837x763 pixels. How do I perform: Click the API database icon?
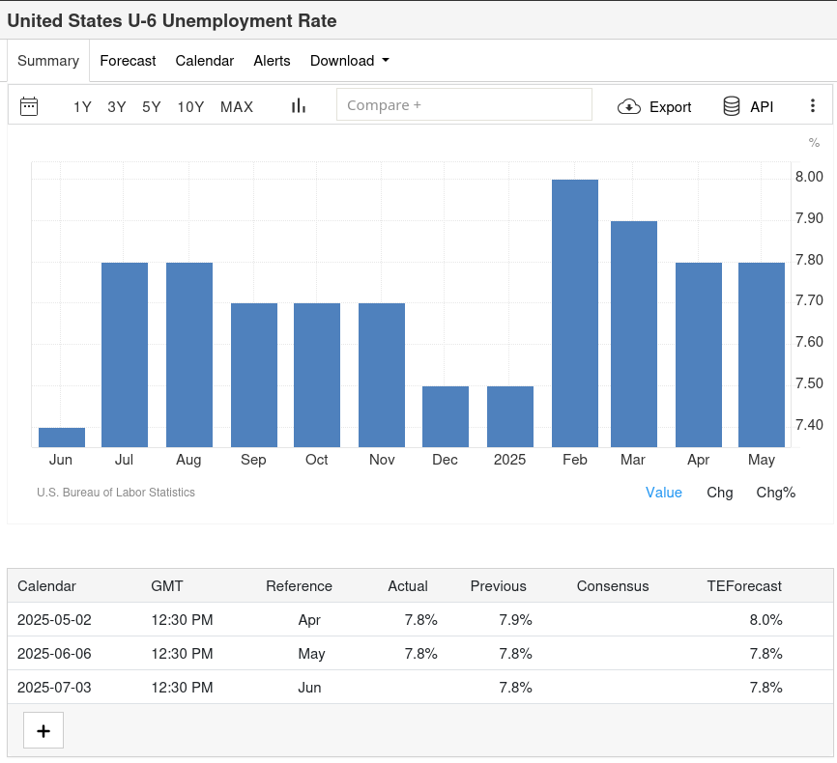[732, 106]
